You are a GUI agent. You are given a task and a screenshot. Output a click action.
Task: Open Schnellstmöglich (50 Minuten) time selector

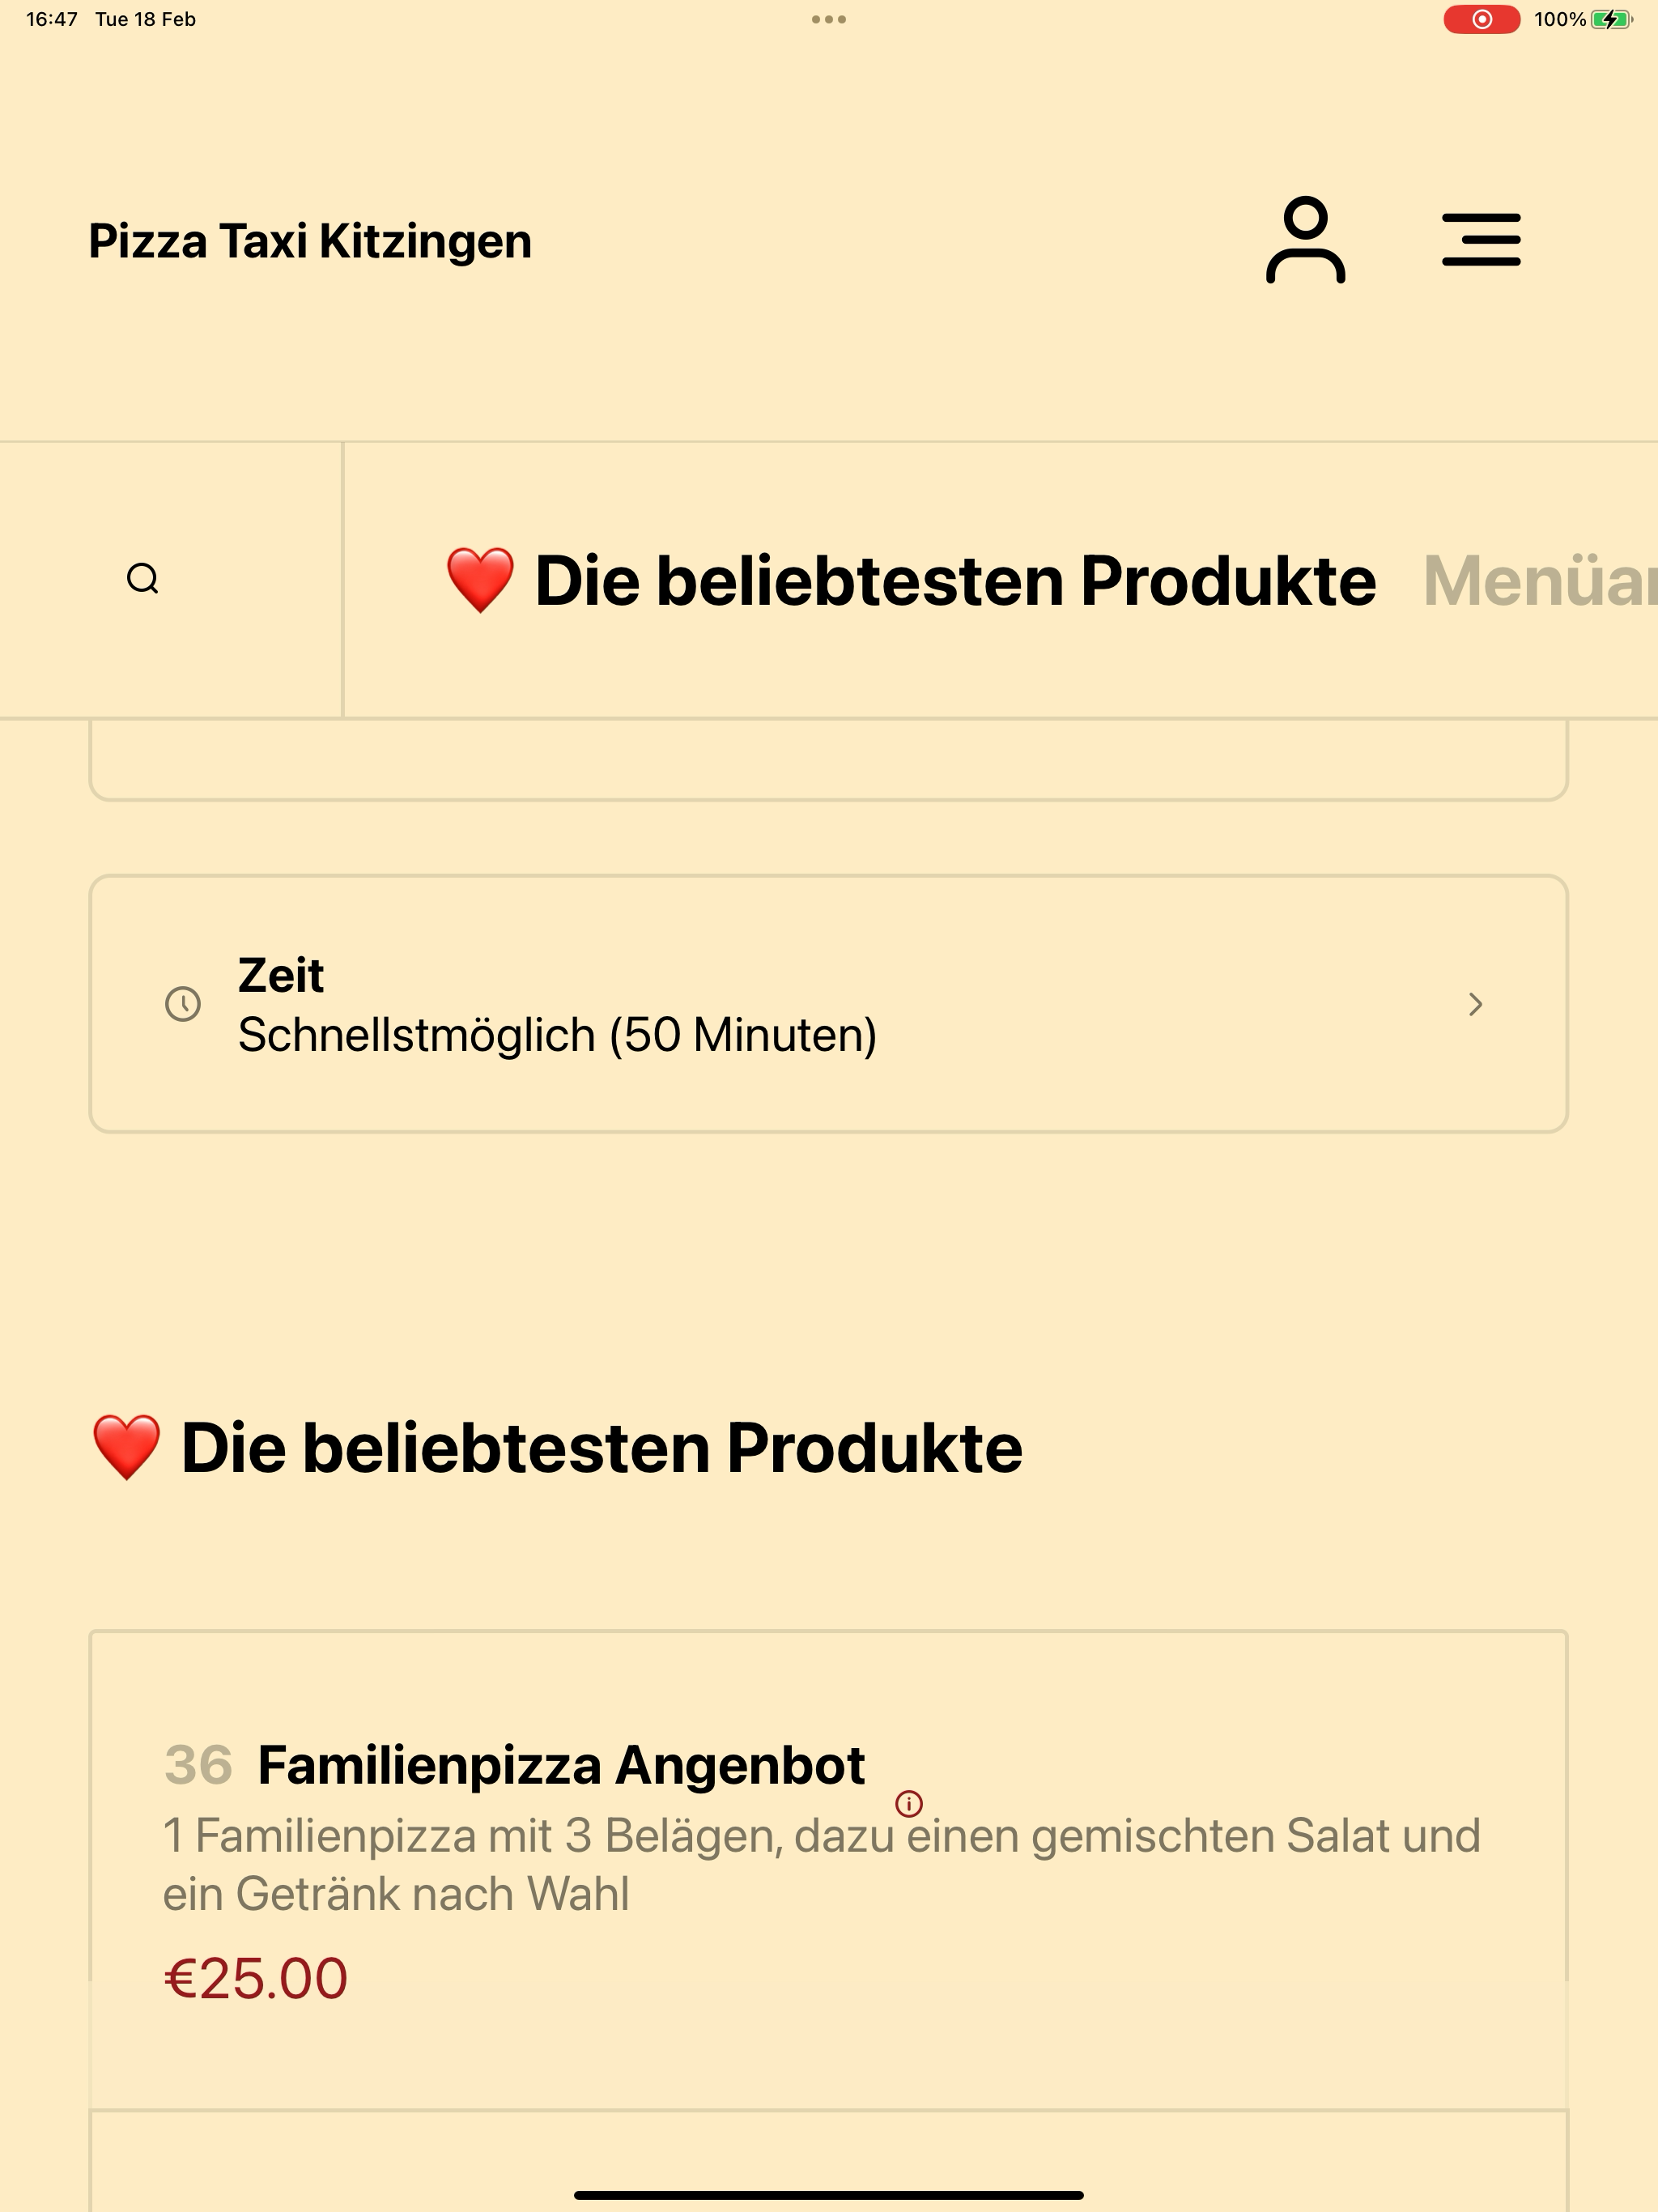[x=828, y=1004]
